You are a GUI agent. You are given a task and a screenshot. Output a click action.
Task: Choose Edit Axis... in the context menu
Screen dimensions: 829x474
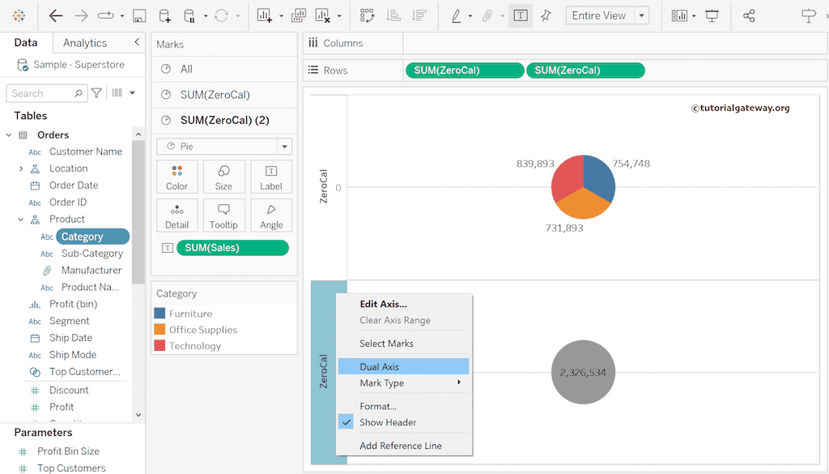pos(383,304)
